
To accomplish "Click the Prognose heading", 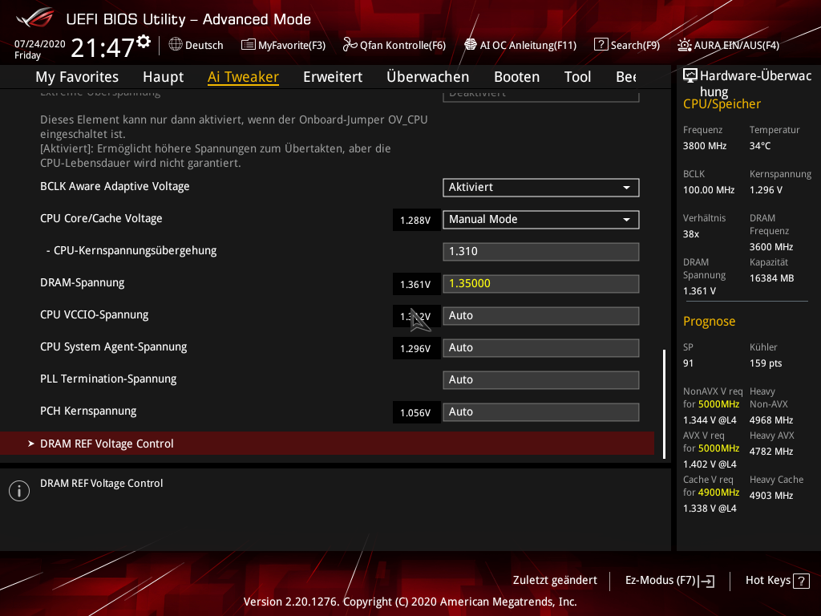I will pyautogui.click(x=709, y=321).
